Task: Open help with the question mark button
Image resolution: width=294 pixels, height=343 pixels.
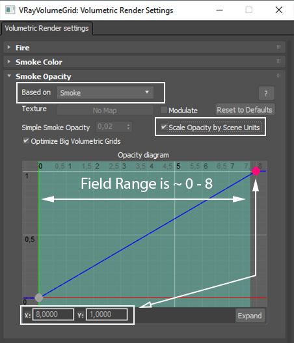Action: 266,94
